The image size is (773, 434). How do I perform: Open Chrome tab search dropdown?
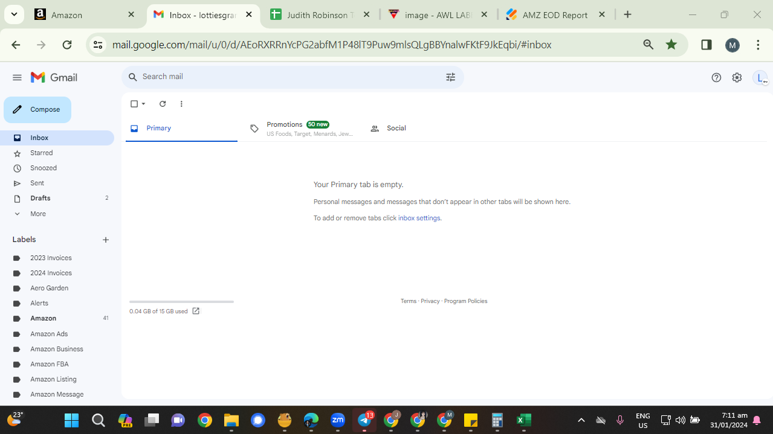[x=14, y=14]
